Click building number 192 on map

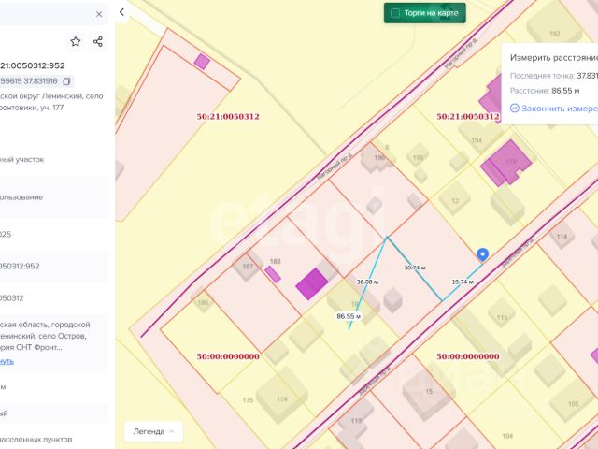click(554, 34)
